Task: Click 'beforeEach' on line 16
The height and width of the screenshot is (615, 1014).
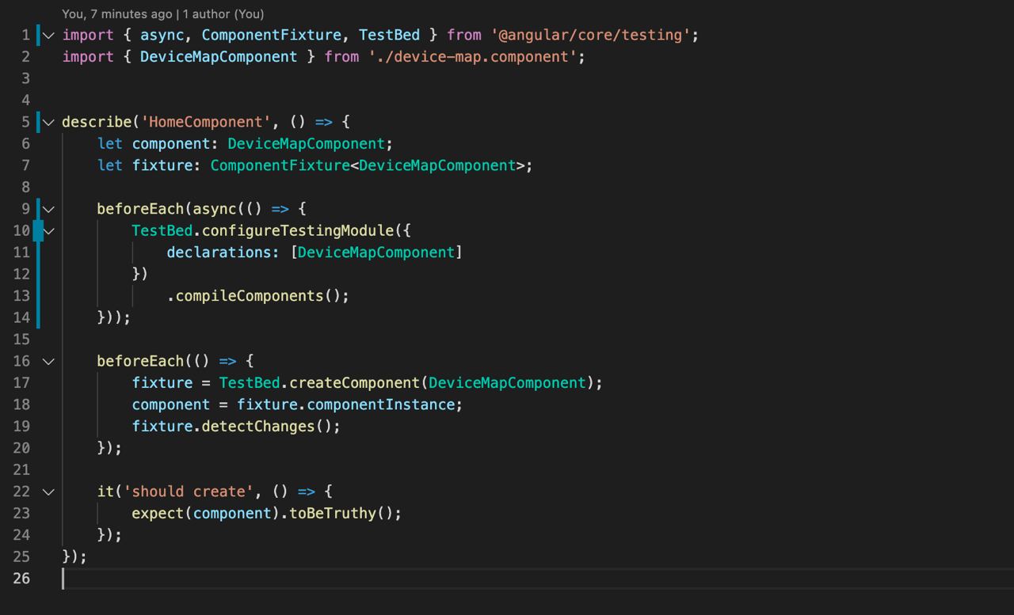Action: coord(140,361)
